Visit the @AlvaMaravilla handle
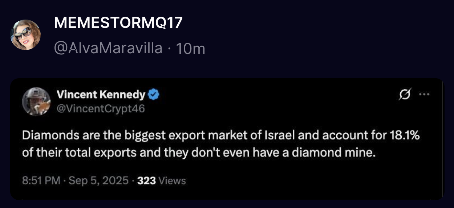This screenshot has height=208, width=454. click(108, 48)
